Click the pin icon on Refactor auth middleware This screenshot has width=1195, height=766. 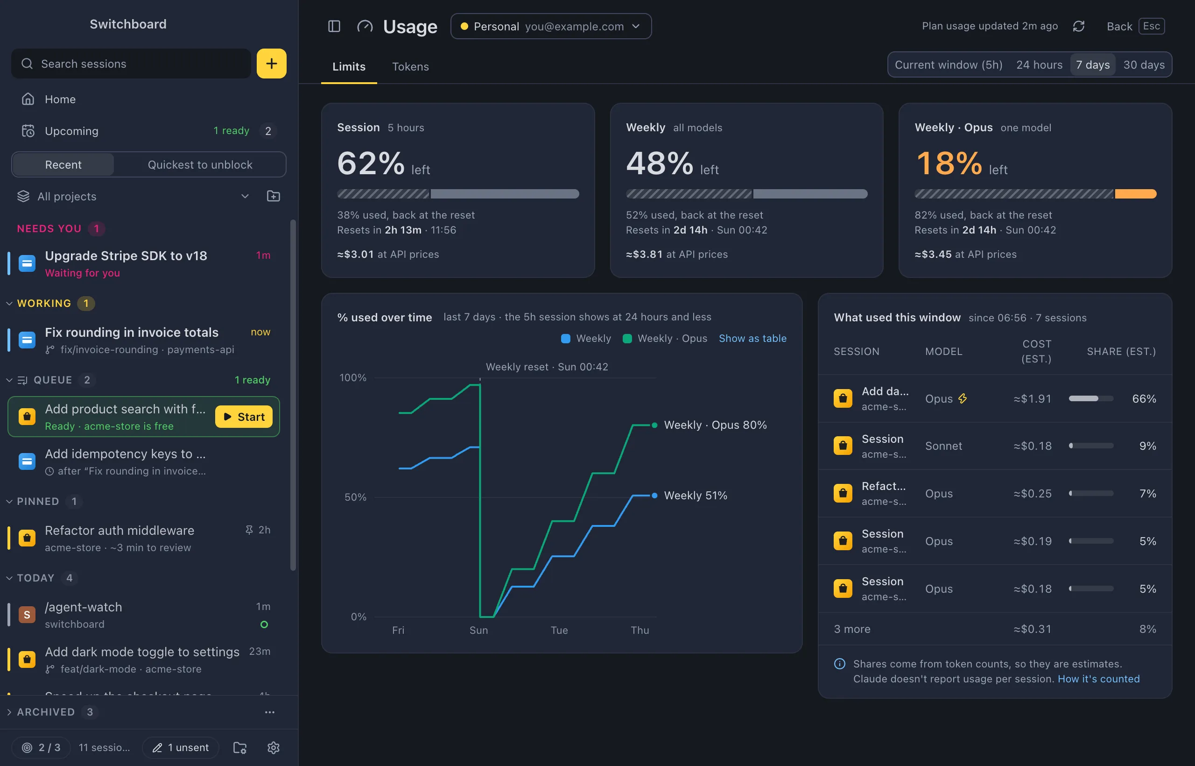click(x=249, y=530)
